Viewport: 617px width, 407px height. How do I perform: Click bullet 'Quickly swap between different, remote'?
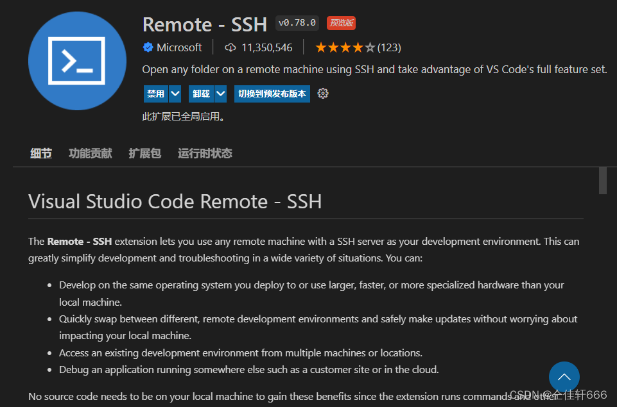pos(318,328)
